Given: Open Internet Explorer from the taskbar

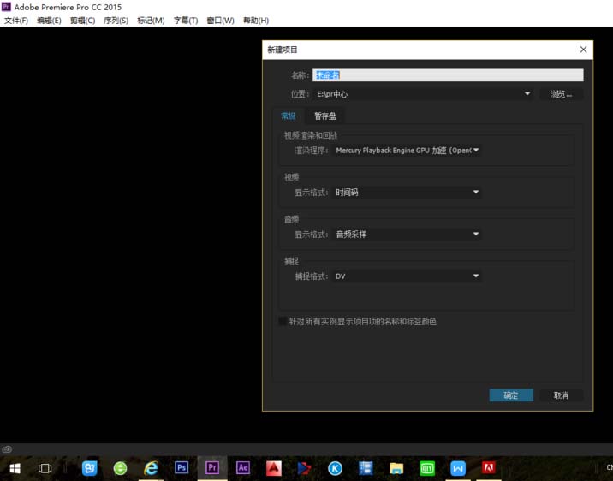Looking at the screenshot, I should pos(151,467).
